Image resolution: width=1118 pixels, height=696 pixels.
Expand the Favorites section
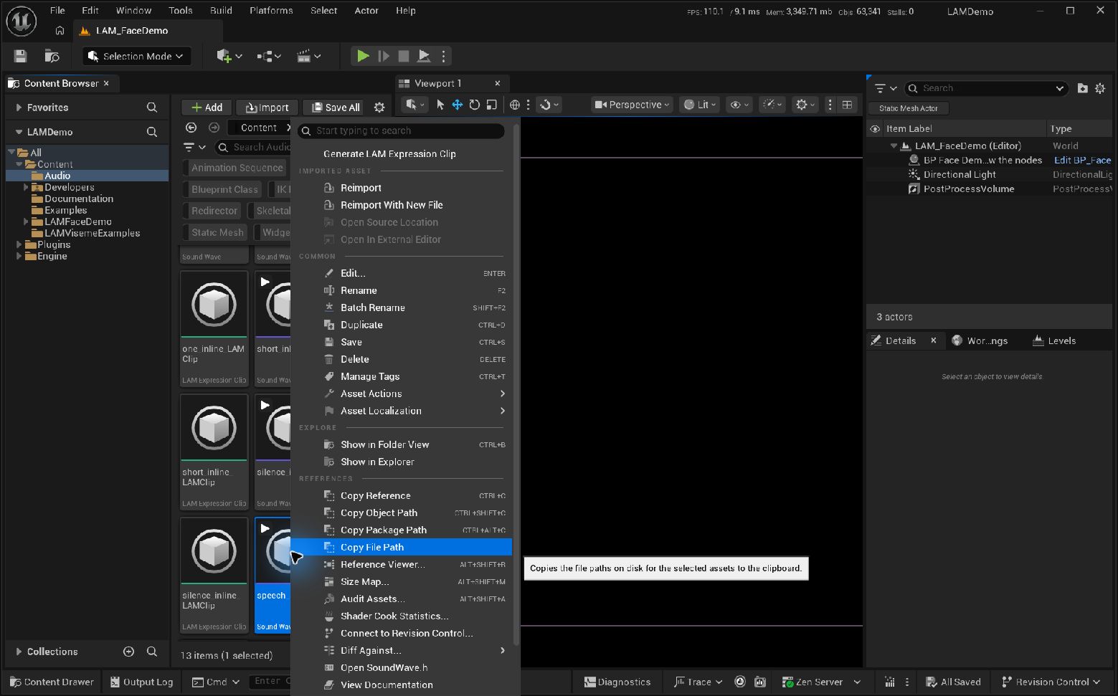[x=19, y=108]
